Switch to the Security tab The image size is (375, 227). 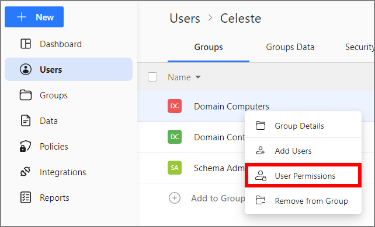coord(359,47)
